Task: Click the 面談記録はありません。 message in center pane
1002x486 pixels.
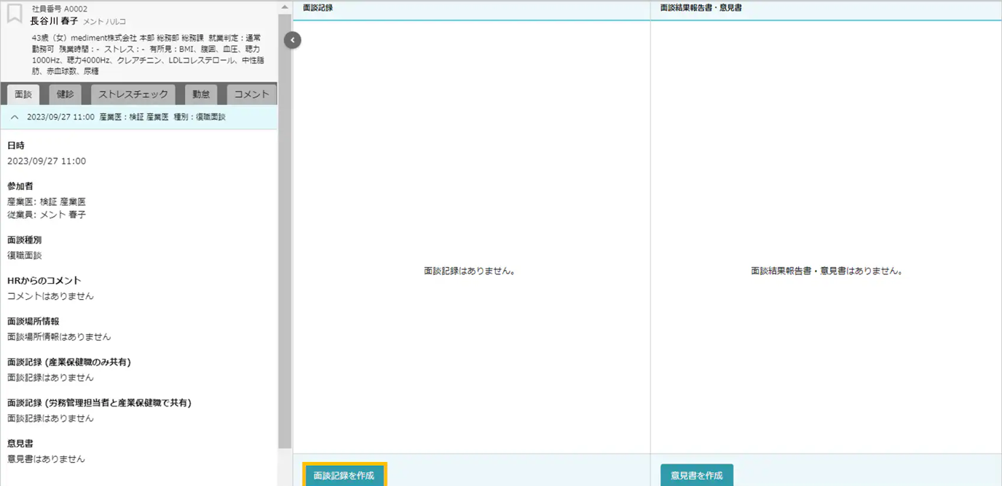Action: tap(470, 271)
